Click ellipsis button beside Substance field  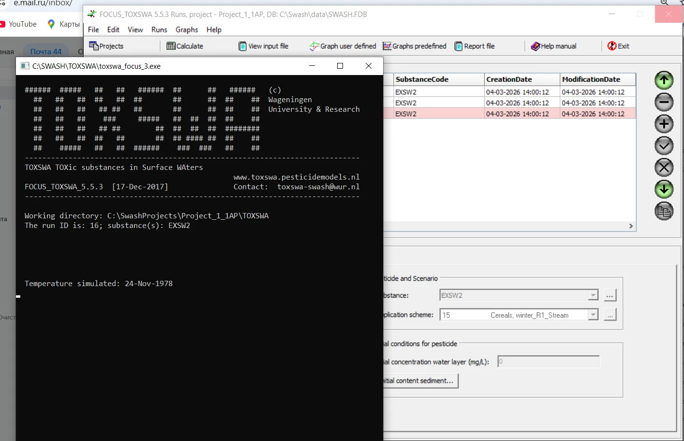pos(610,295)
